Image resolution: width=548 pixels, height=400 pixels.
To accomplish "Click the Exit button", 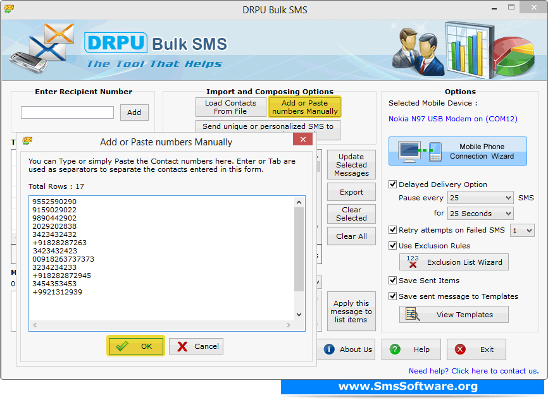I will 476,349.
